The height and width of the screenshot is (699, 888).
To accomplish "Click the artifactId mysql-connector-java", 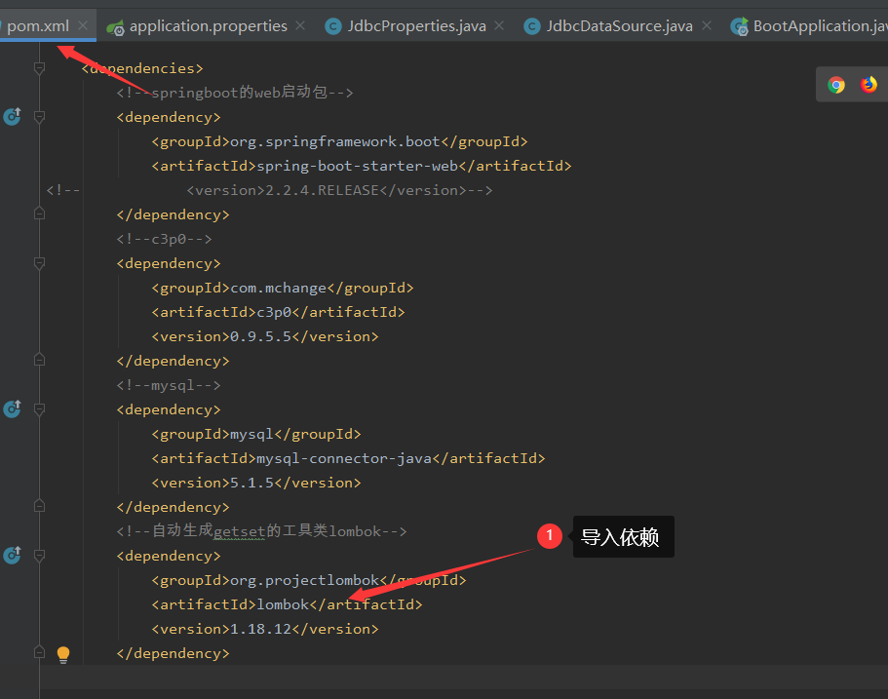I will tap(344, 458).
